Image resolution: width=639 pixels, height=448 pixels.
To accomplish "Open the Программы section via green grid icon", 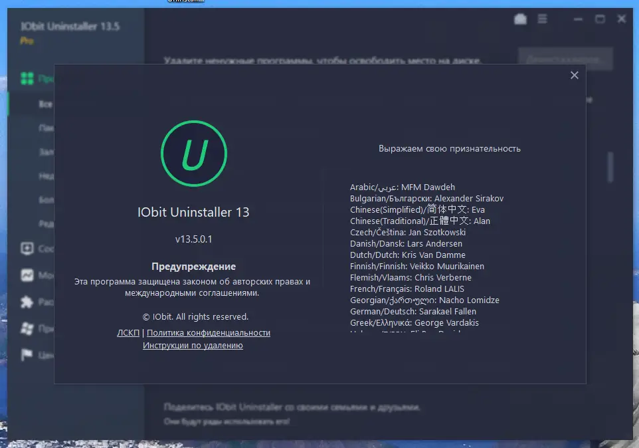I will pyautogui.click(x=27, y=78).
